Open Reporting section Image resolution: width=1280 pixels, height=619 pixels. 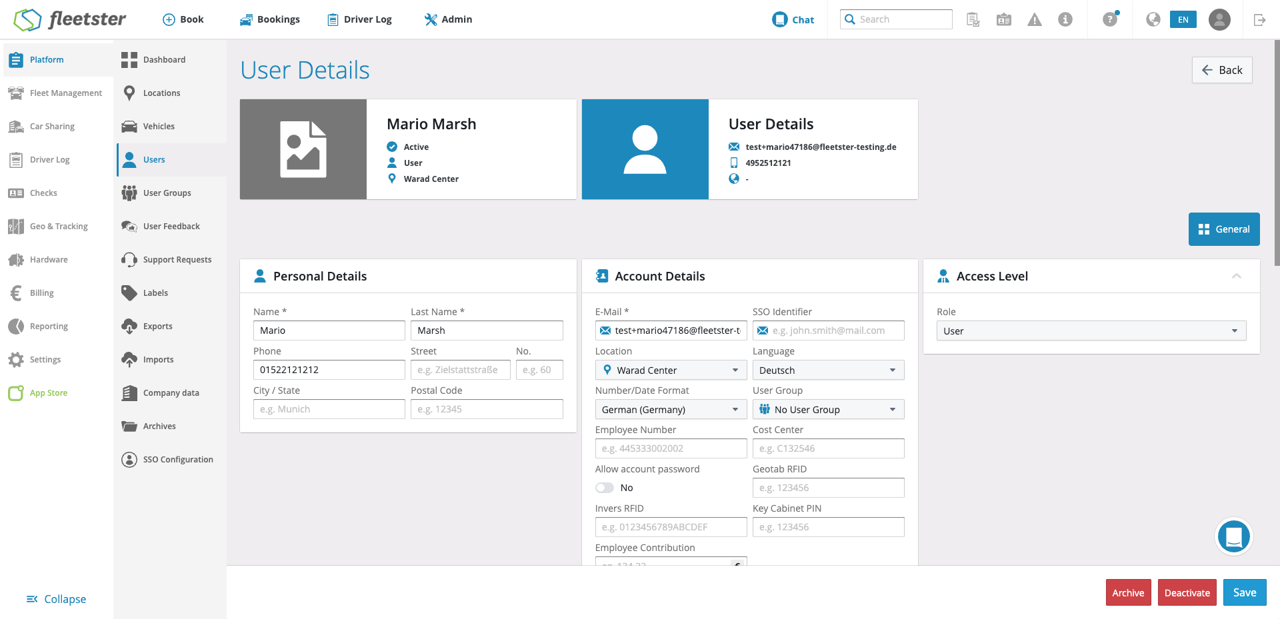[x=58, y=326]
